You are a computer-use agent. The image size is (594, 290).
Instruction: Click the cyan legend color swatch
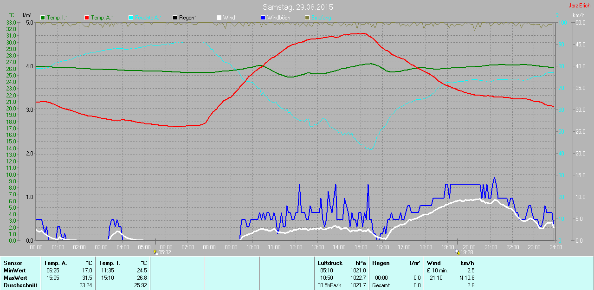tap(131, 18)
